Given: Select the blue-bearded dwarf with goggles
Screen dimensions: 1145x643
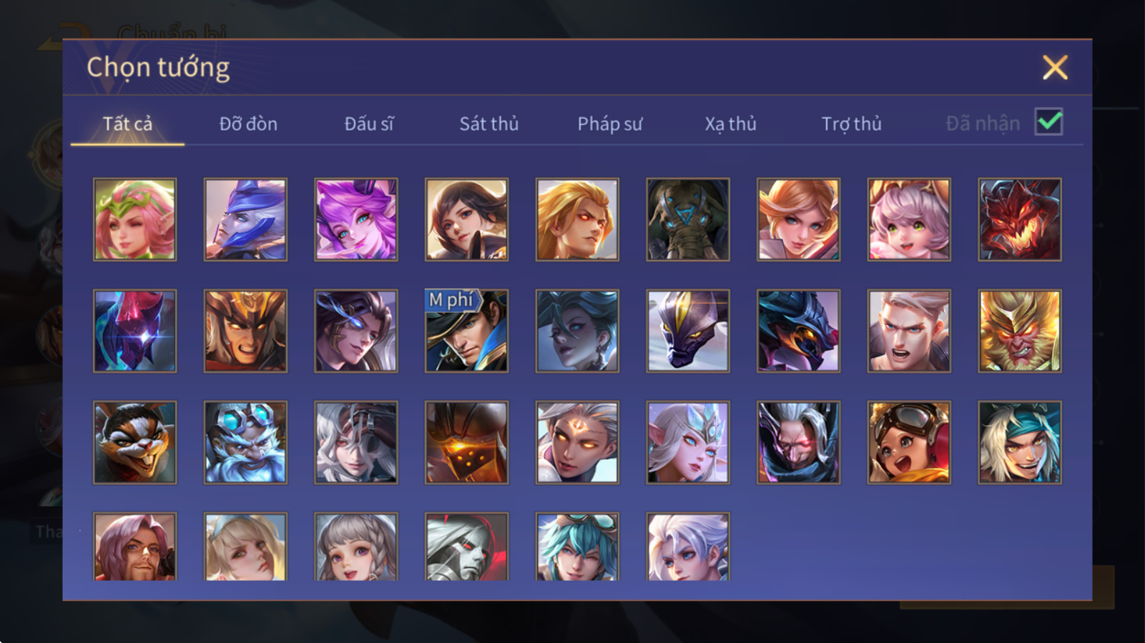Looking at the screenshot, I should (245, 442).
